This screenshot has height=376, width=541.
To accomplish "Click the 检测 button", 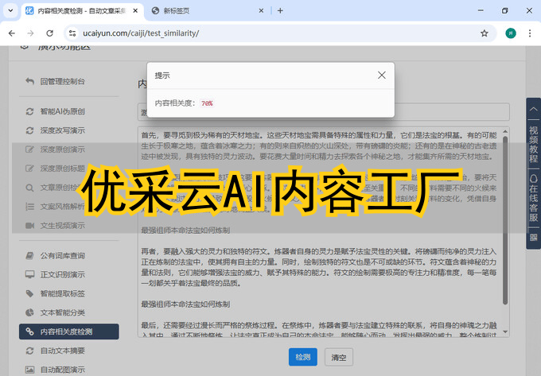I will pyautogui.click(x=302, y=358).
